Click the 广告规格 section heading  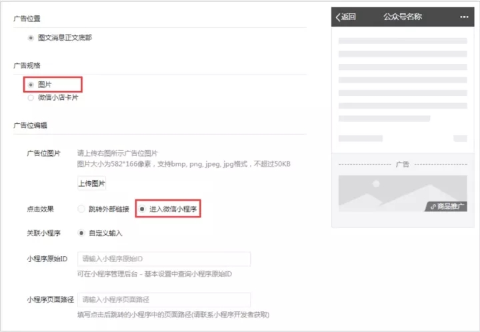(27, 65)
